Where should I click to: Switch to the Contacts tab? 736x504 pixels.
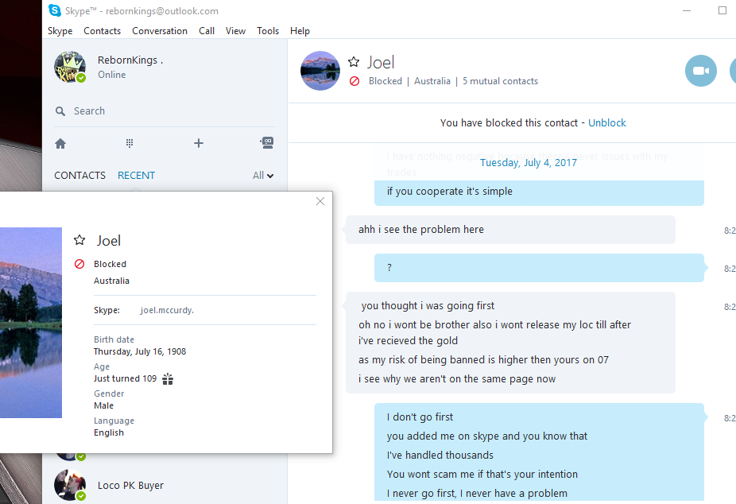pyautogui.click(x=79, y=176)
